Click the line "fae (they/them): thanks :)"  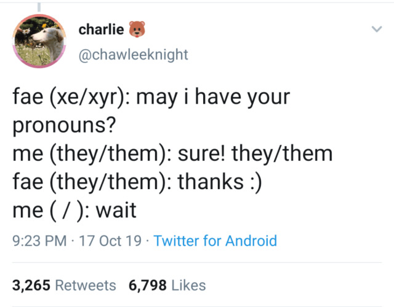139,182
